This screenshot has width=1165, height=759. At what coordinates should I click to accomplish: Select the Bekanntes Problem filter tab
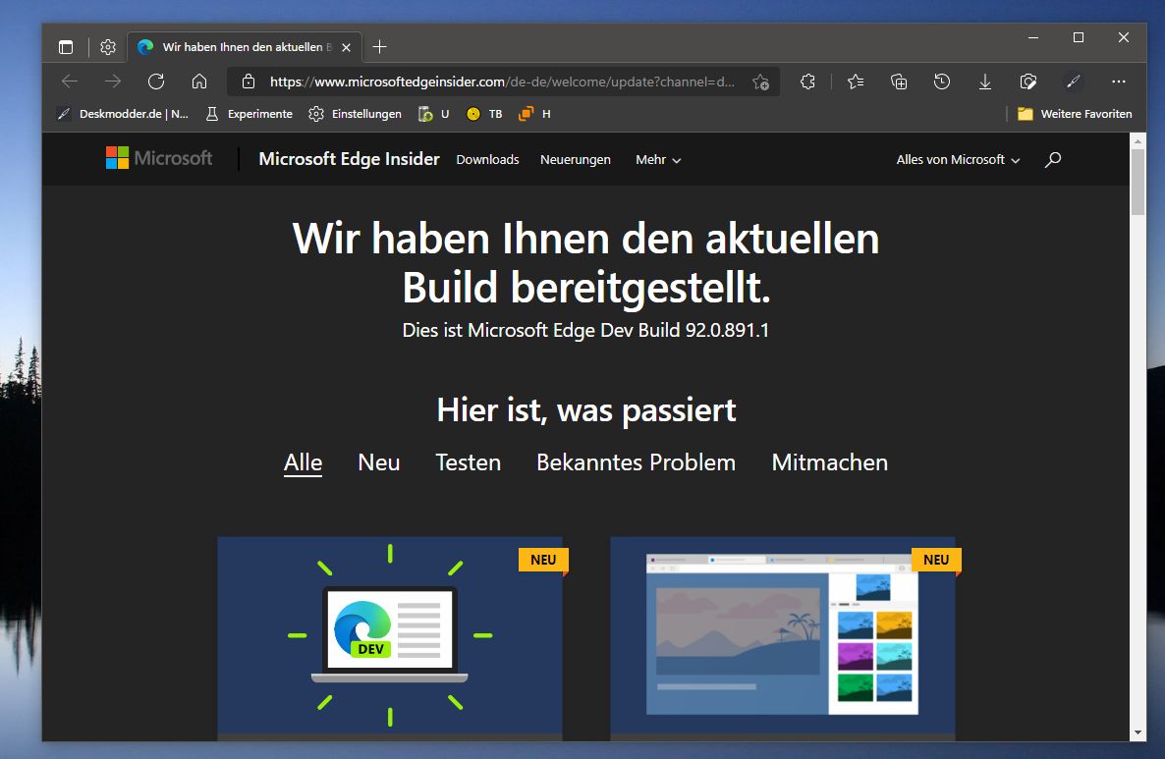pos(636,461)
